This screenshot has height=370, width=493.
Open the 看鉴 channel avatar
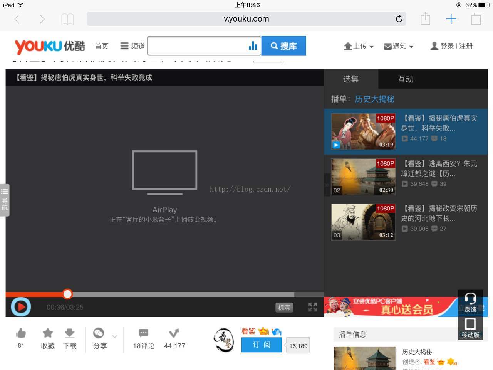click(x=224, y=340)
